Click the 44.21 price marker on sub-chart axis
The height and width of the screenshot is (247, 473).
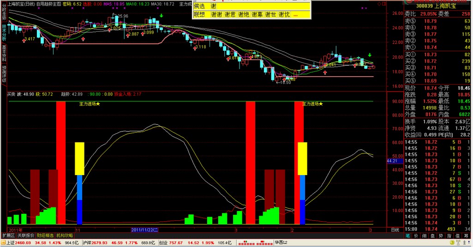[x=394, y=161]
